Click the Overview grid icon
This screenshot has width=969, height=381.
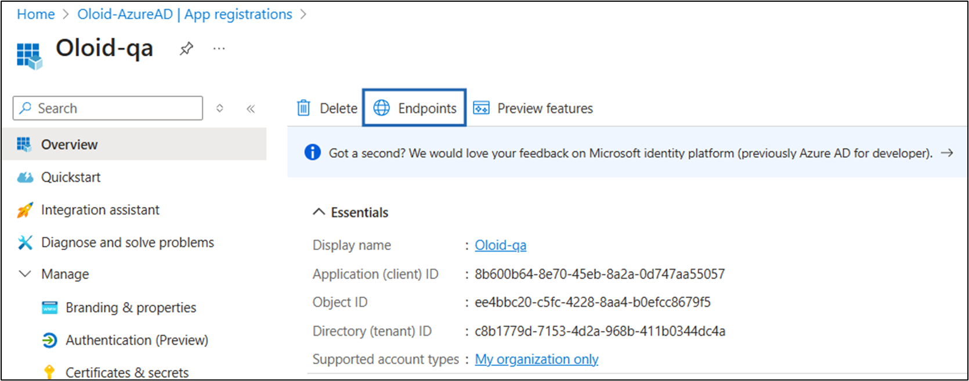(24, 144)
